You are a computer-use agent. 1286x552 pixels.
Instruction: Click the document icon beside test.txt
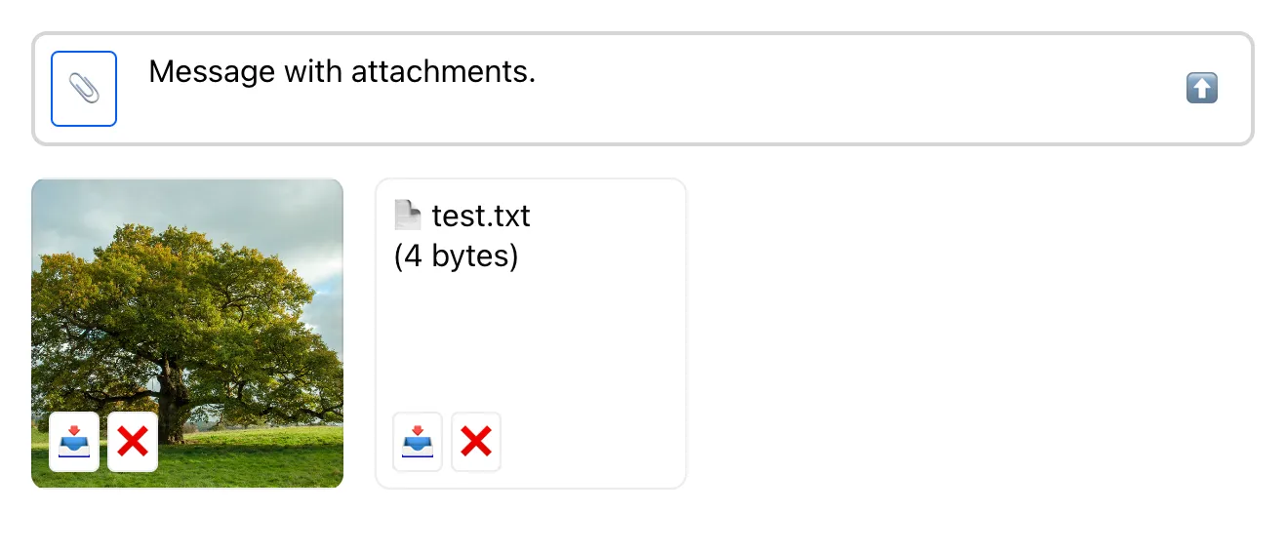(408, 215)
